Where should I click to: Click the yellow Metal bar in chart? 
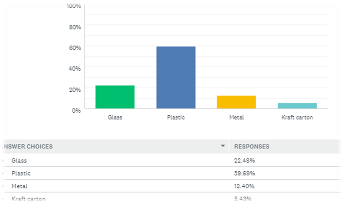(x=236, y=102)
